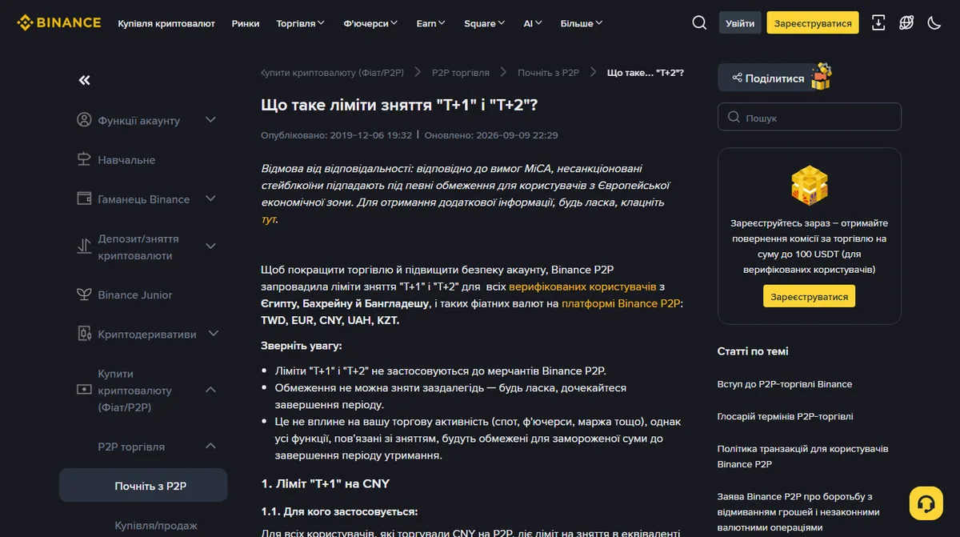Open article Глосарій термінів P2P-торгівлі
Screen dimensions: 960x537
coord(785,416)
